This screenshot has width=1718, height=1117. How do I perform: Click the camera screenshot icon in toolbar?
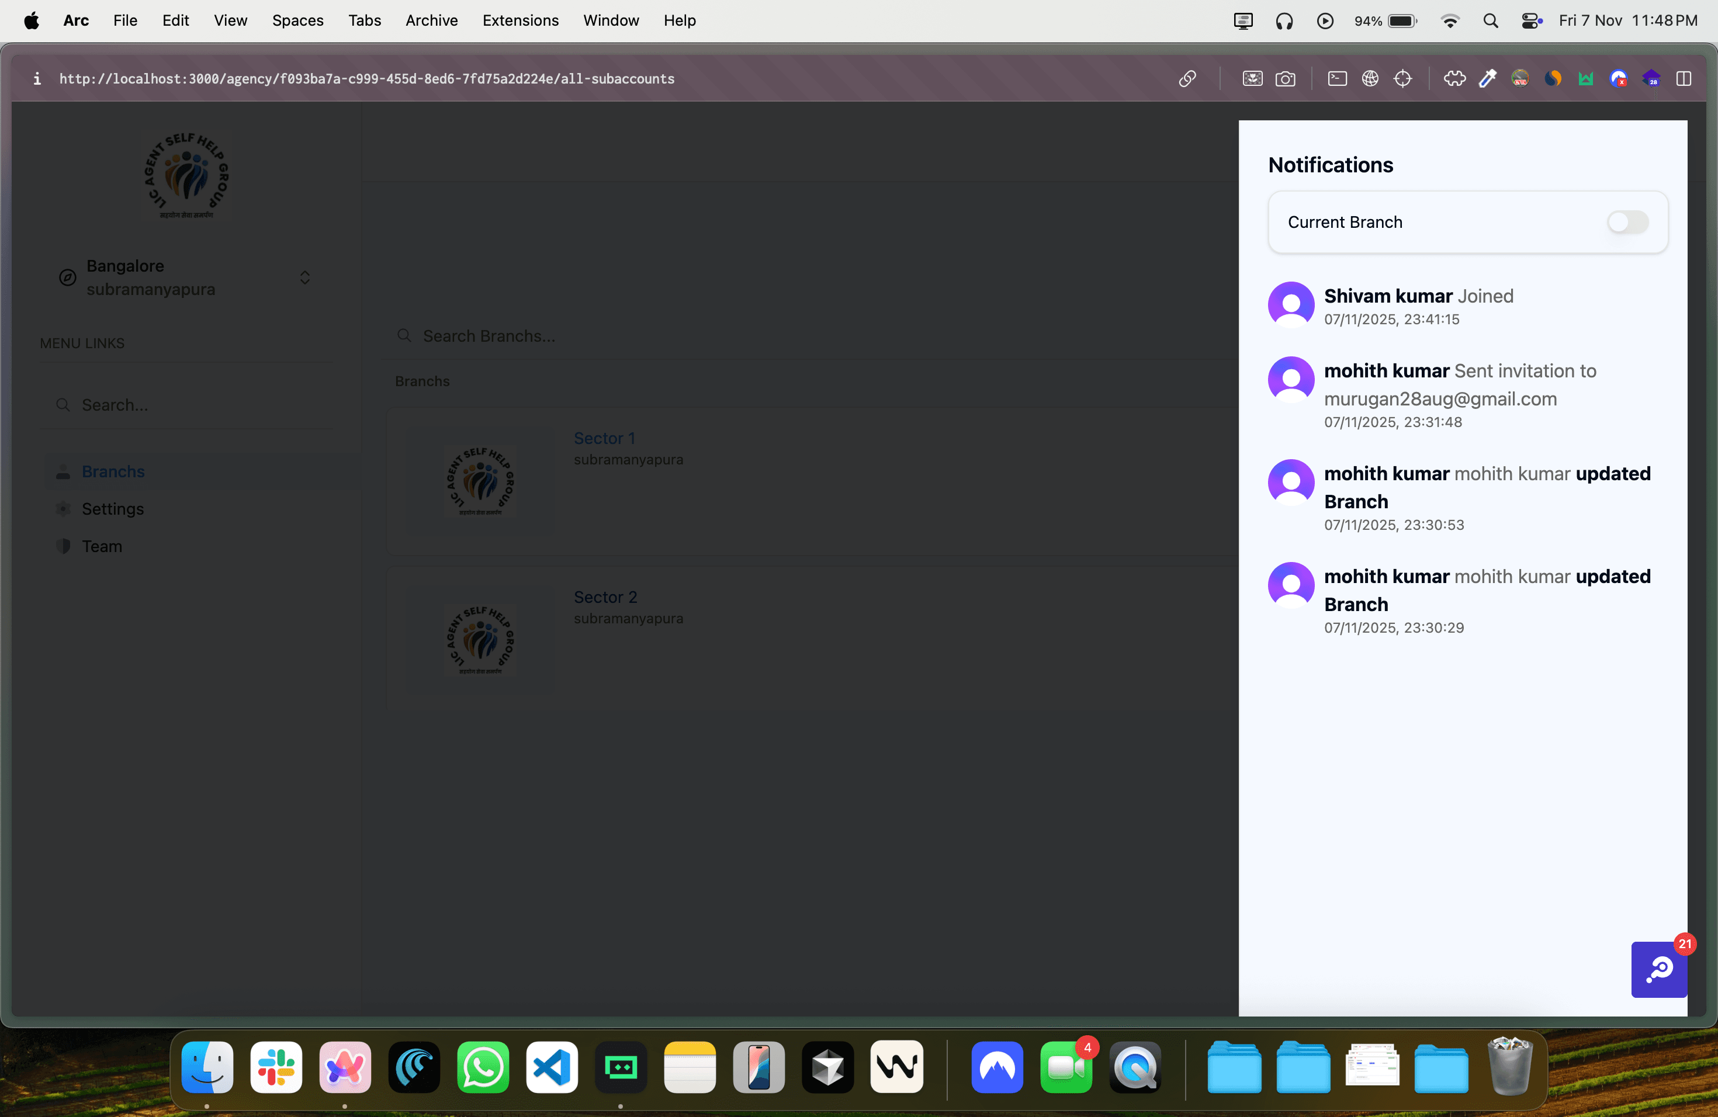[x=1285, y=79]
